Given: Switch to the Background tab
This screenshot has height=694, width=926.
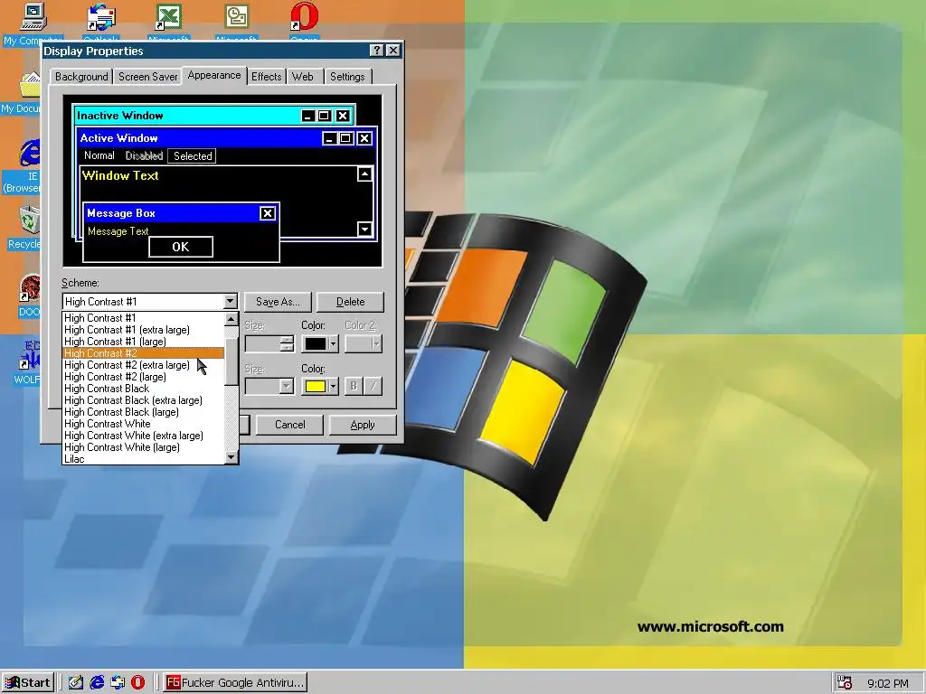Looking at the screenshot, I should tap(81, 77).
